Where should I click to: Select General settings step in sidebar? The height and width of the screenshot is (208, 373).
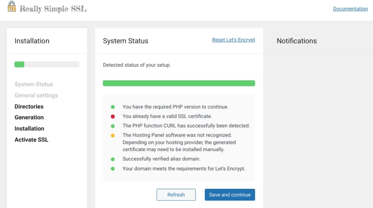coord(36,95)
